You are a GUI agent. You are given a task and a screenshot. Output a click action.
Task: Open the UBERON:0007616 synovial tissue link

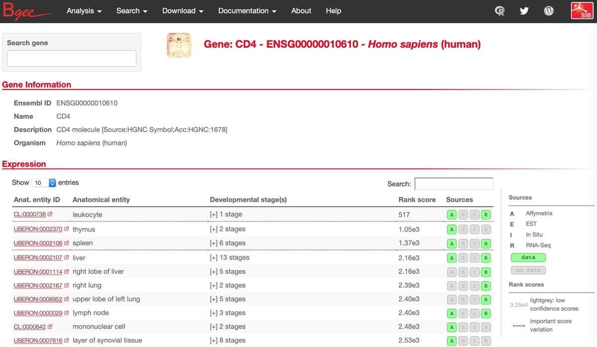tap(38, 341)
